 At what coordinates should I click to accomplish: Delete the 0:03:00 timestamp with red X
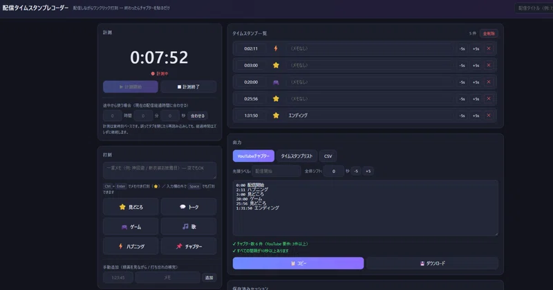(489, 65)
